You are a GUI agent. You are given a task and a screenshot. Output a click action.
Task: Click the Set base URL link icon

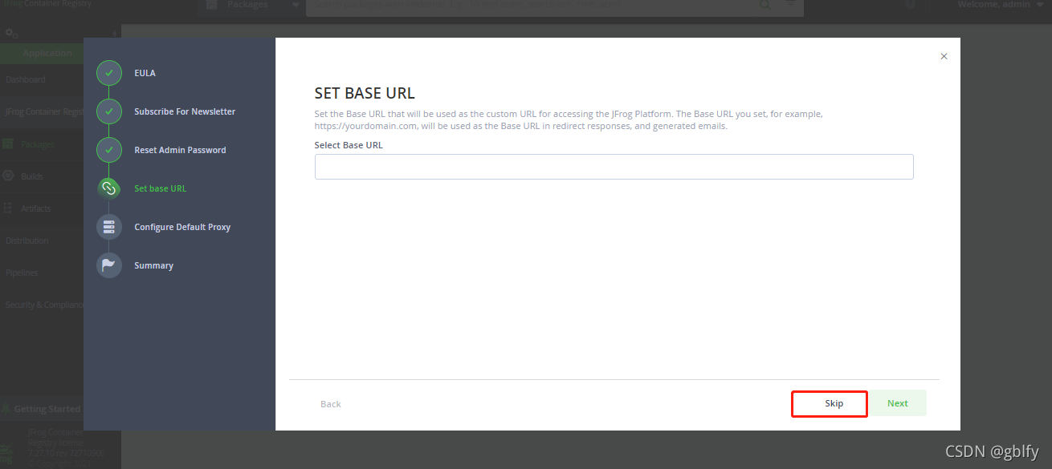point(109,188)
